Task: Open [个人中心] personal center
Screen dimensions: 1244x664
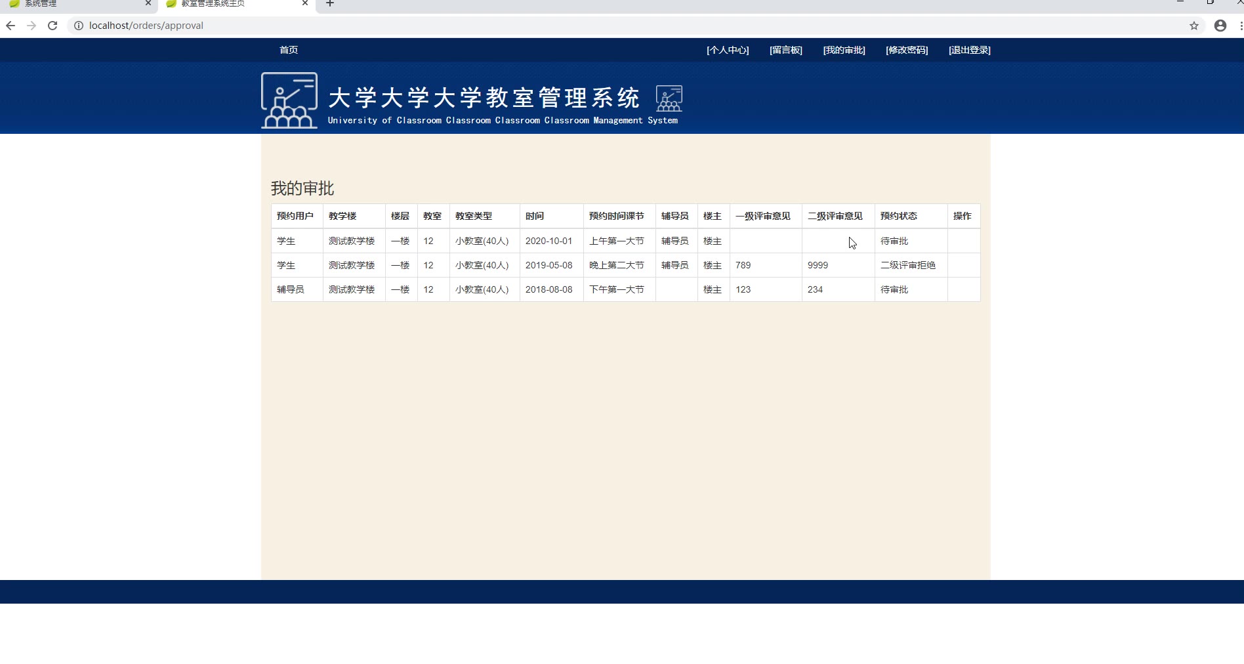Action: [x=728, y=50]
